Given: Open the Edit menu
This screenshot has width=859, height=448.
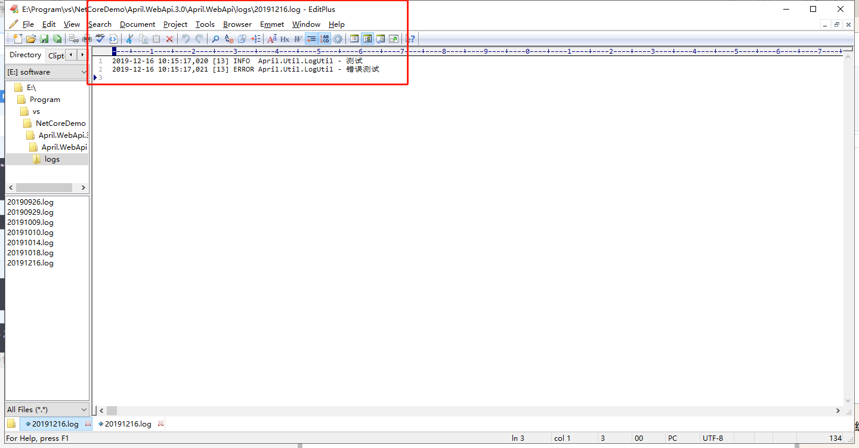Looking at the screenshot, I should (x=49, y=24).
